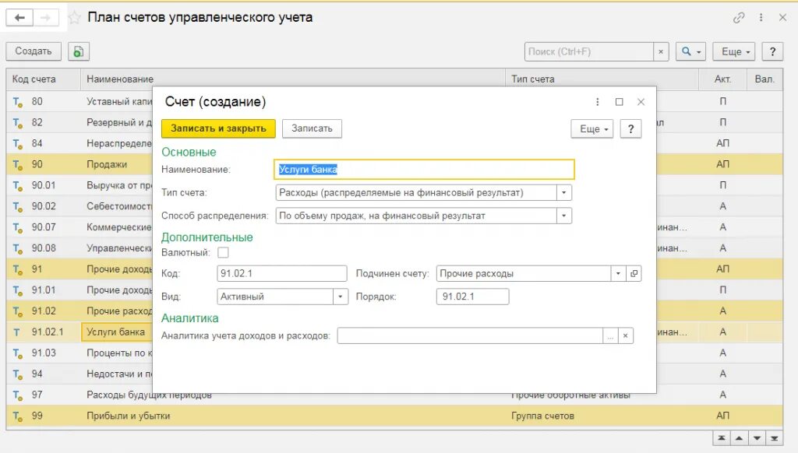Click the Создать button
798x453 pixels.
(x=34, y=51)
